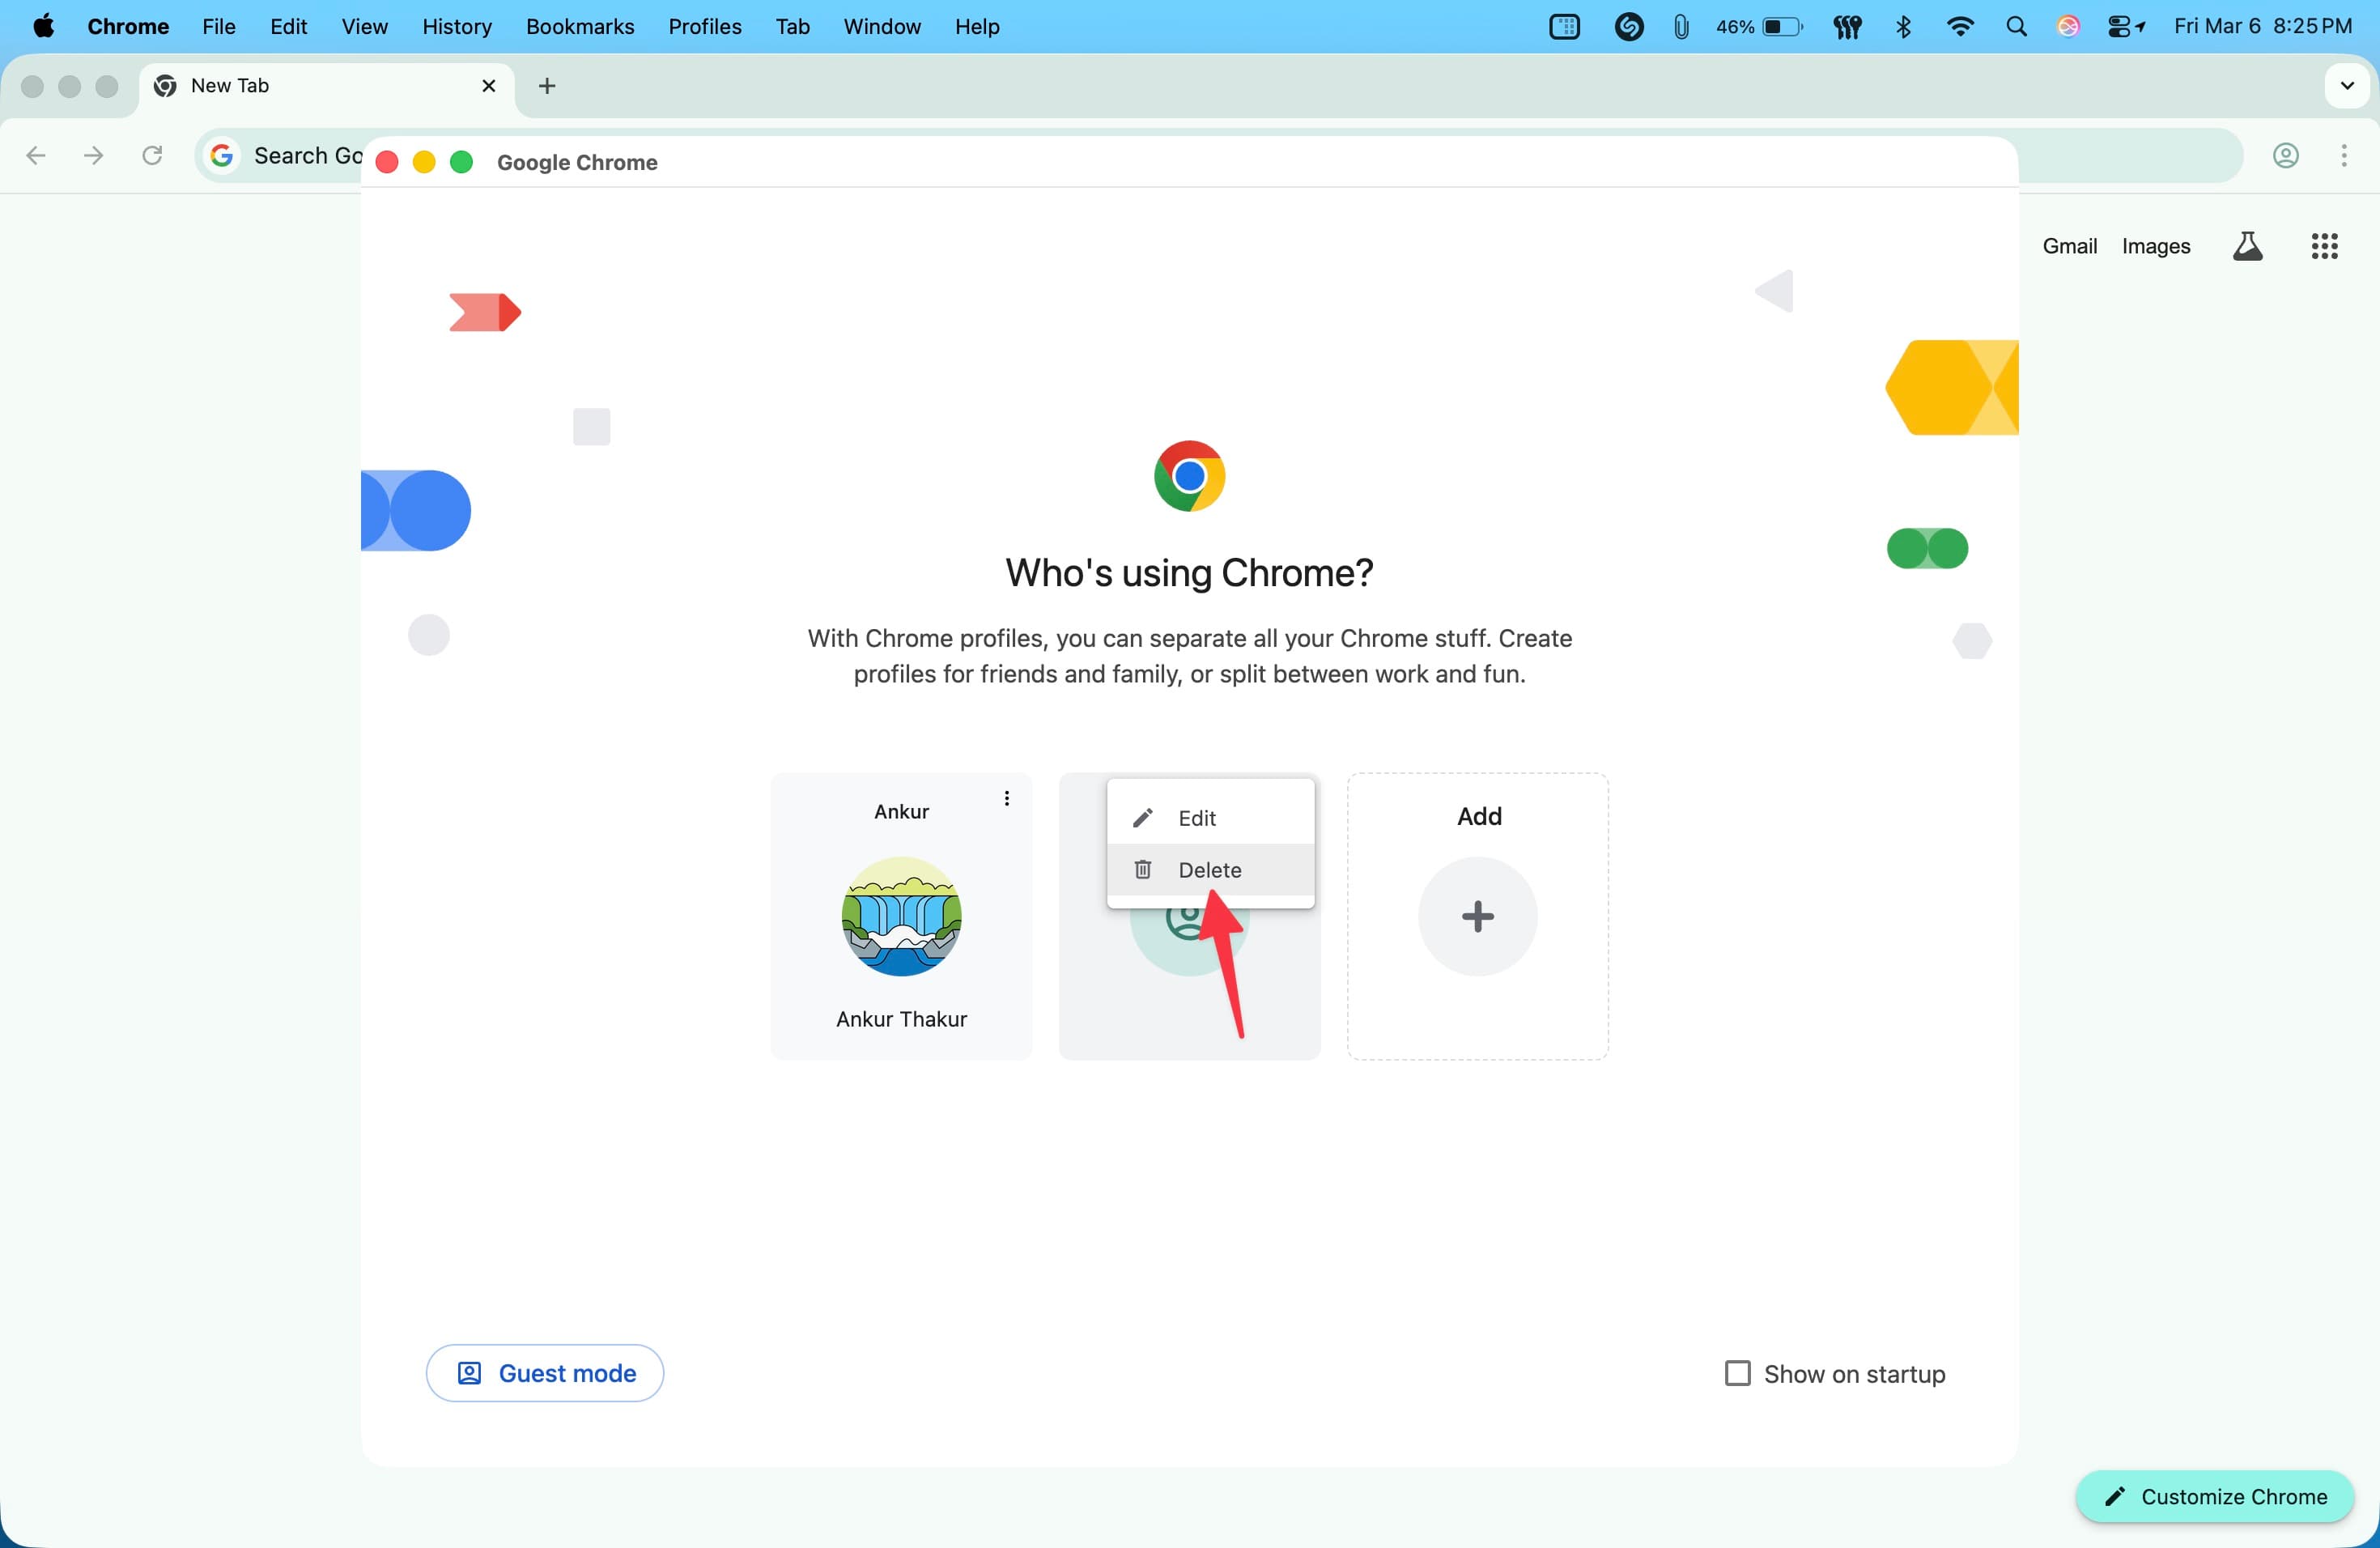Click the profile avatar icon in the toolbar
The image size is (2380, 1548).
pyautogui.click(x=2285, y=156)
